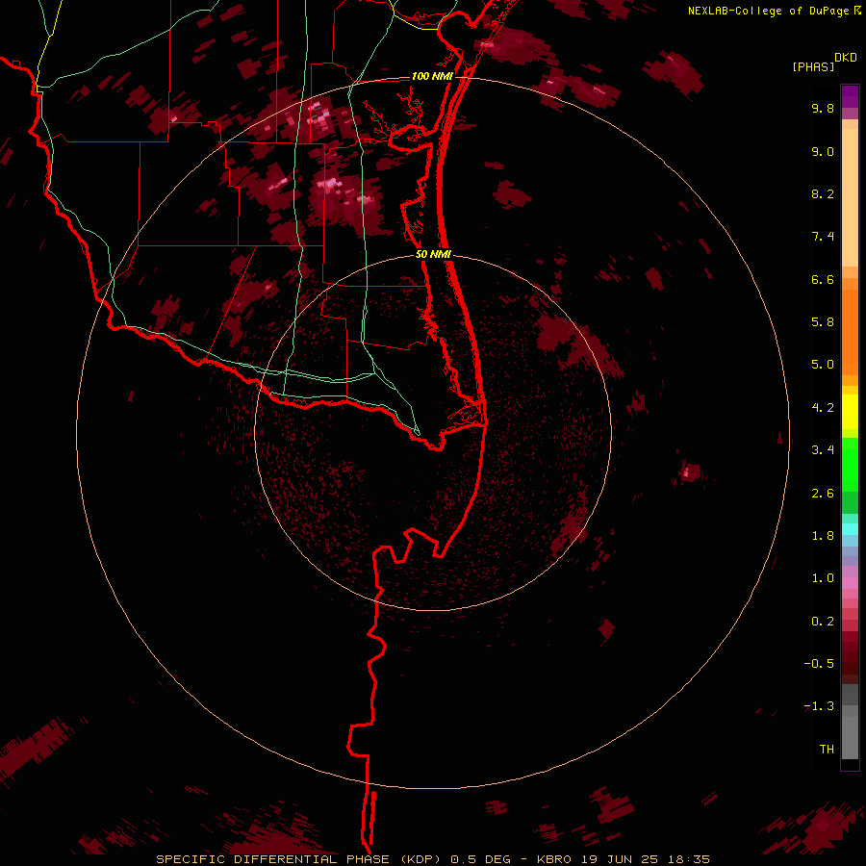Click the 2.6 value on color scale
Image resolution: width=866 pixels, height=866 pixels.
pyautogui.click(x=823, y=494)
